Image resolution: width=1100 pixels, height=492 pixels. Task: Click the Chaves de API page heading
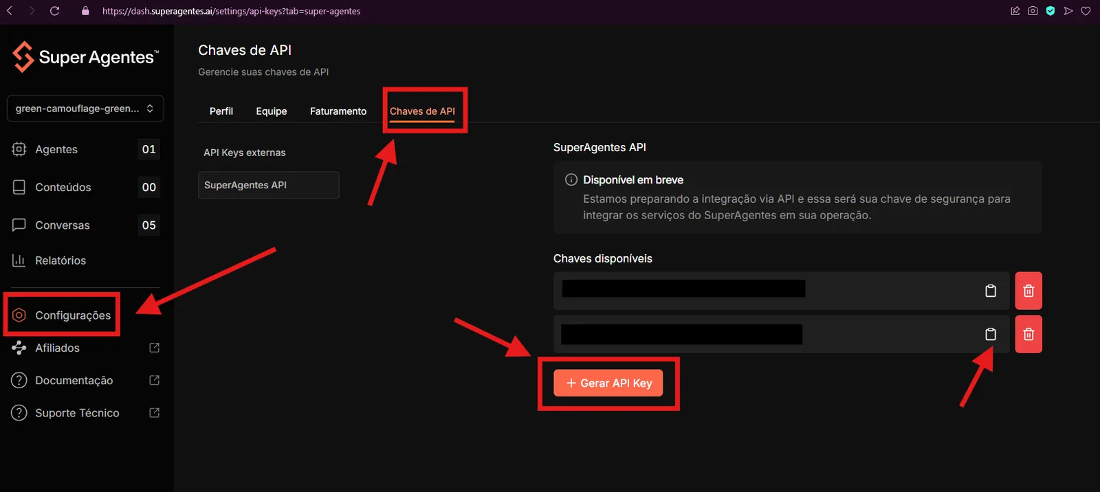[245, 50]
